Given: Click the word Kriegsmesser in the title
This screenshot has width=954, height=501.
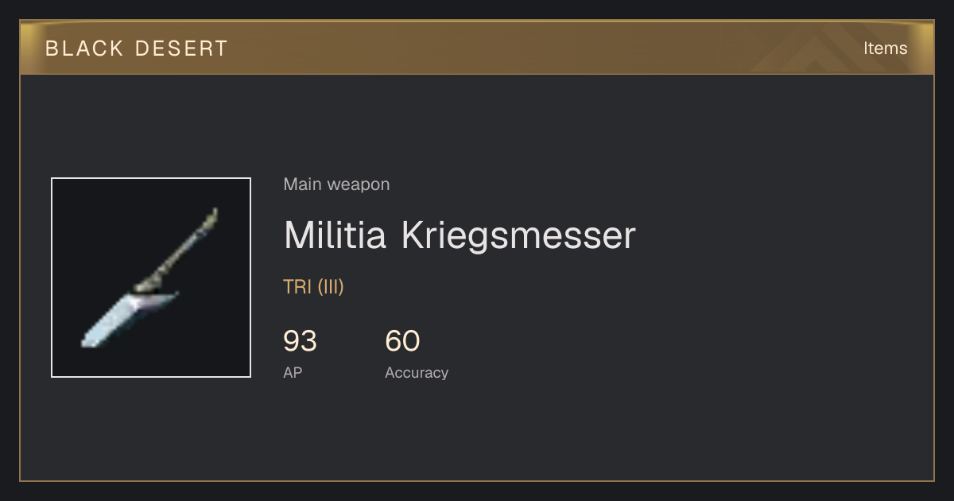Looking at the screenshot, I should pyautogui.click(x=518, y=235).
